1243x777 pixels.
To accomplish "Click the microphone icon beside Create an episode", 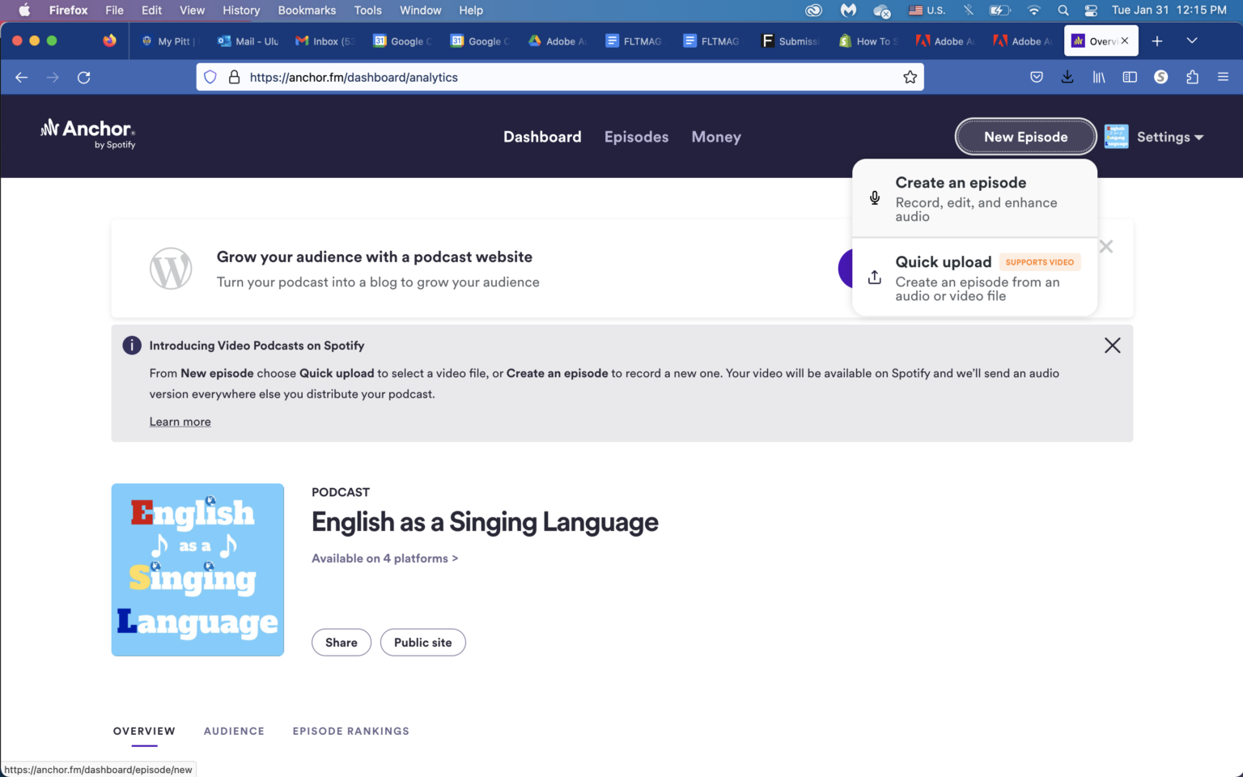I will pyautogui.click(x=874, y=197).
